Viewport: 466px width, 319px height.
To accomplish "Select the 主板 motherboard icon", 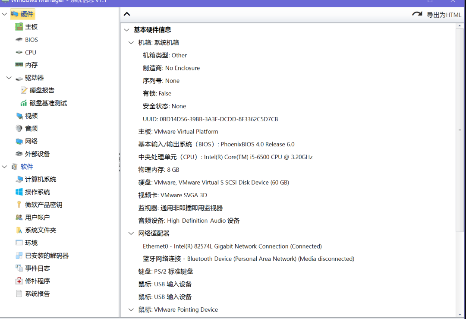I will (19, 27).
